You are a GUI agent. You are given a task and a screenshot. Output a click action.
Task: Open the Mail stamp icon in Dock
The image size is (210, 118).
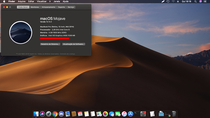[x=68, y=114]
